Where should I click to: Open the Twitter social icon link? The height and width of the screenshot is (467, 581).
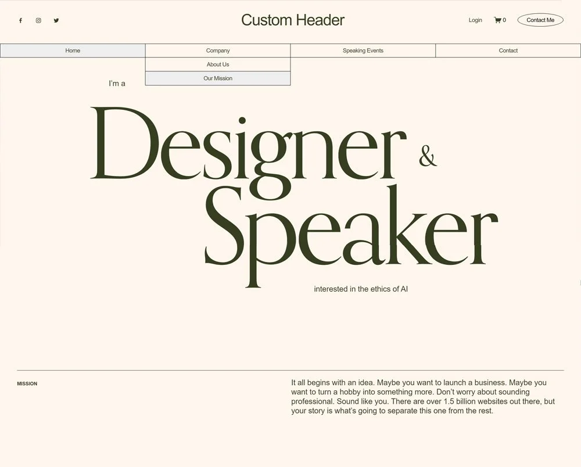[x=56, y=20]
